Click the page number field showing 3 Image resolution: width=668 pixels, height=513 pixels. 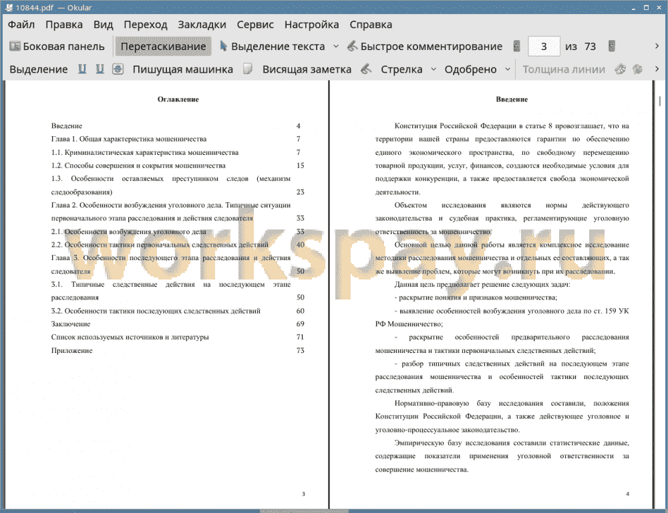(544, 47)
